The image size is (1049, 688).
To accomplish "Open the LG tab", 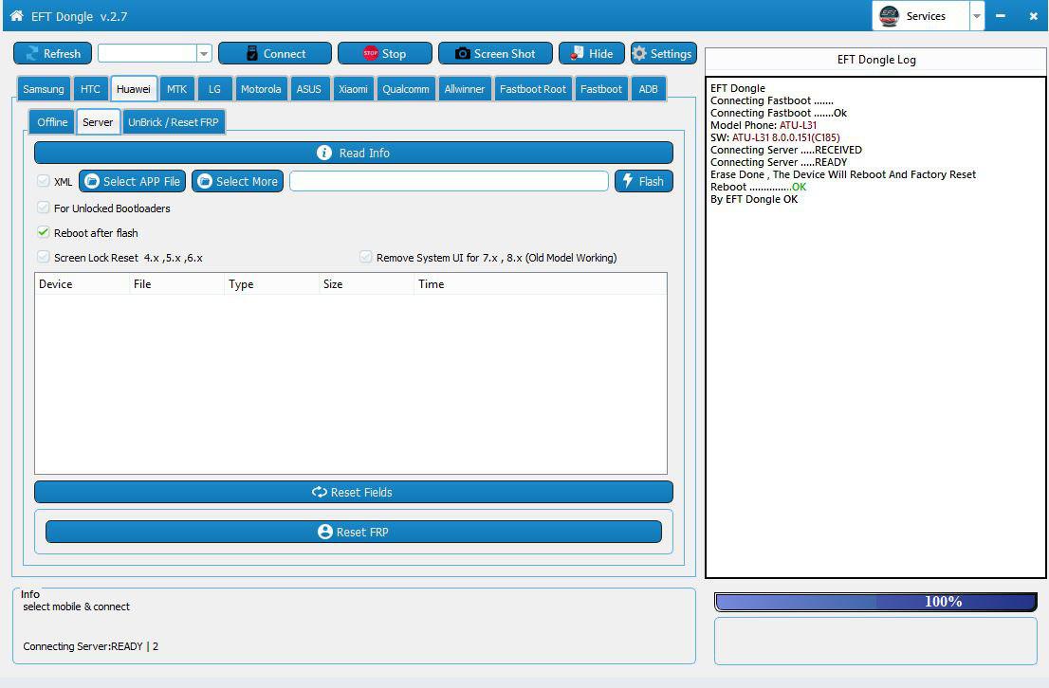I will [214, 89].
